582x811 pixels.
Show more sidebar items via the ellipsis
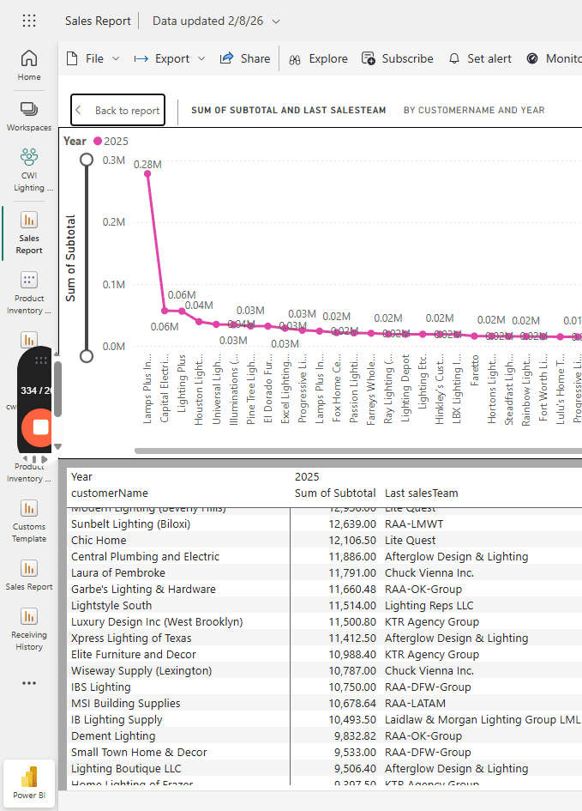point(29,683)
